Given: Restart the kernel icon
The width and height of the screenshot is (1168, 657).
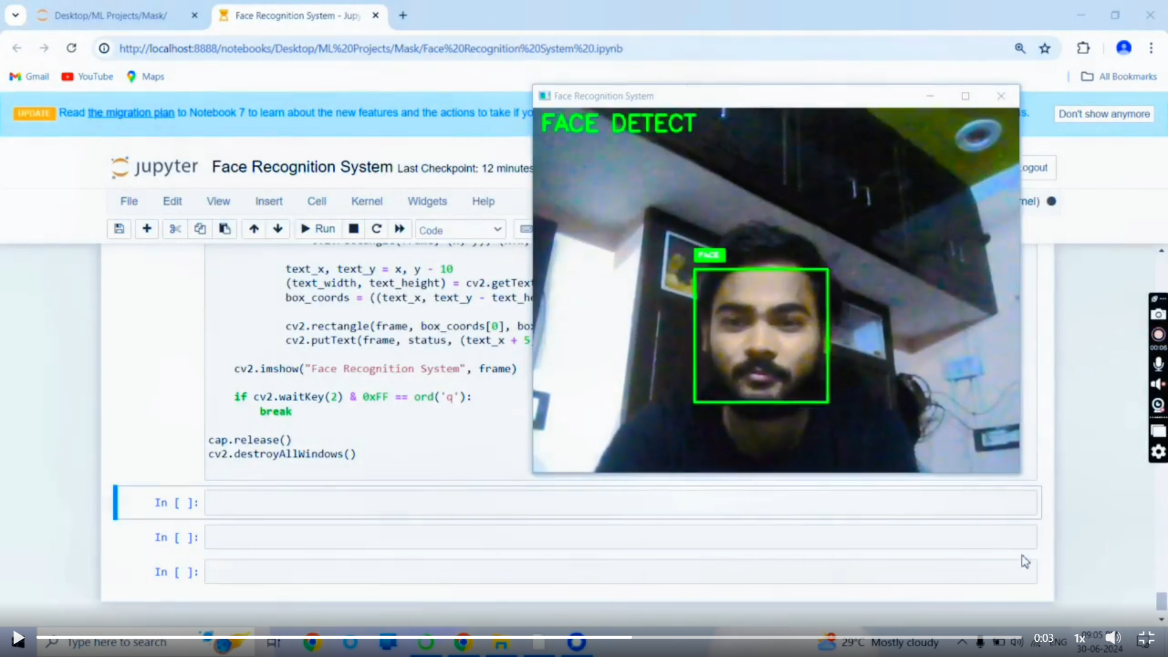Looking at the screenshot, I should pyautogui.click(x=377, y=229).
